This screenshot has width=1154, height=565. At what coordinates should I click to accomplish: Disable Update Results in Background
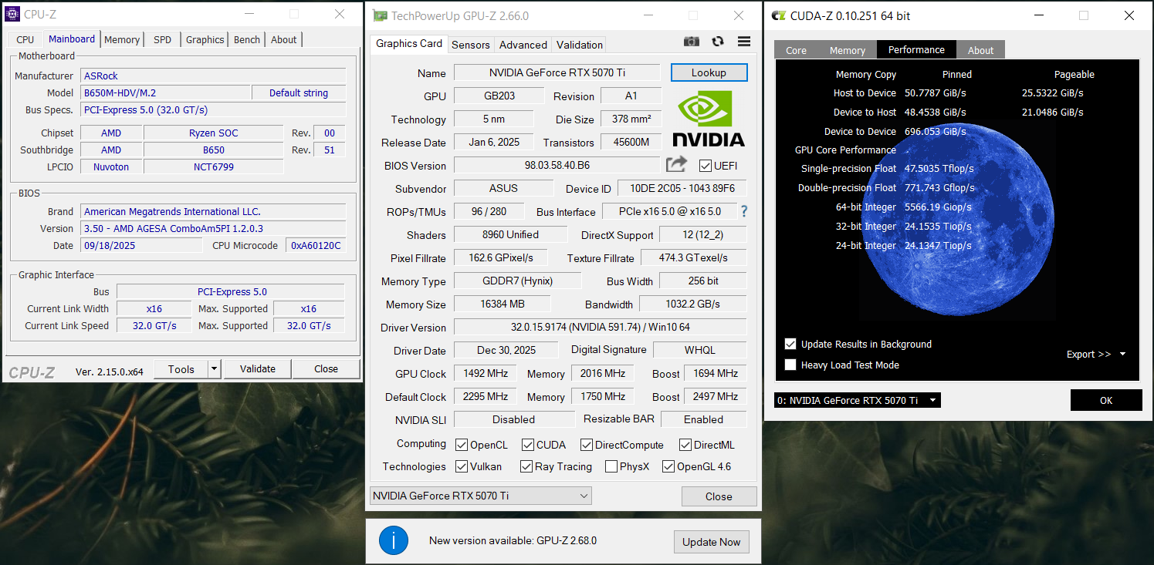coord(790,344)
